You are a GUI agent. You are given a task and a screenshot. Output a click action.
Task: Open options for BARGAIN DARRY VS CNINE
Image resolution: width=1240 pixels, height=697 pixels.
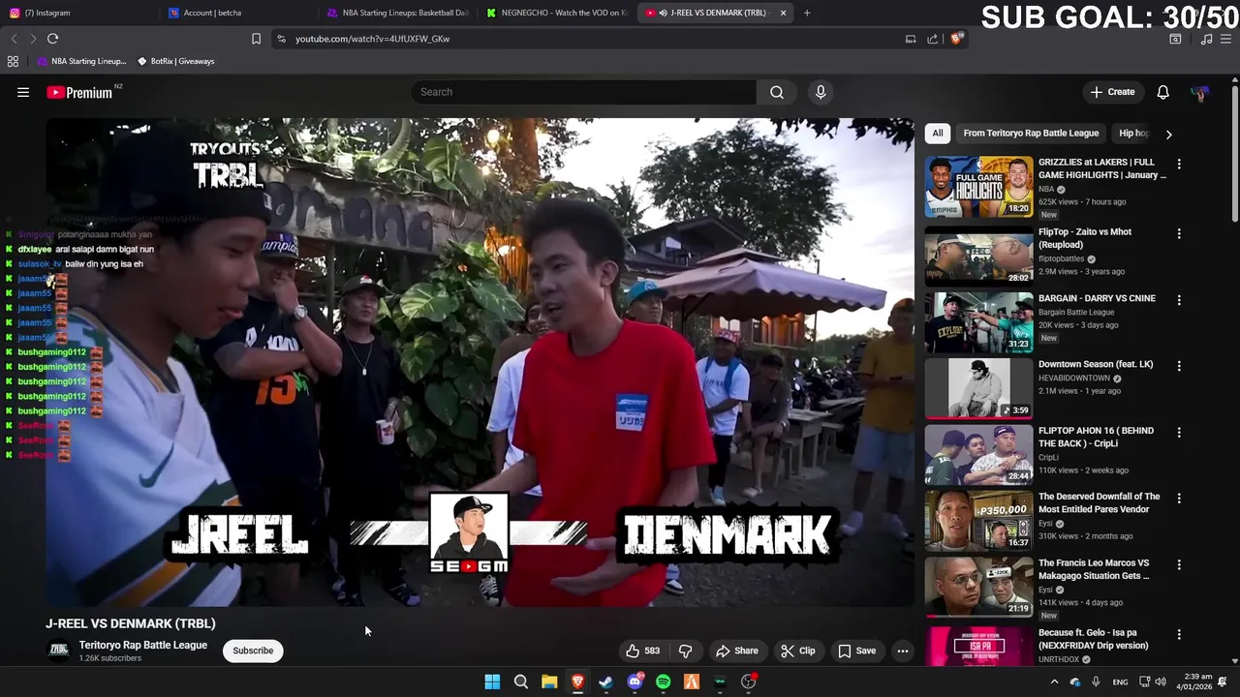1179,300
